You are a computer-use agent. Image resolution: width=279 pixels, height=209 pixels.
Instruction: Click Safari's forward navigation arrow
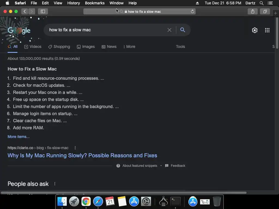pos(32,11)
